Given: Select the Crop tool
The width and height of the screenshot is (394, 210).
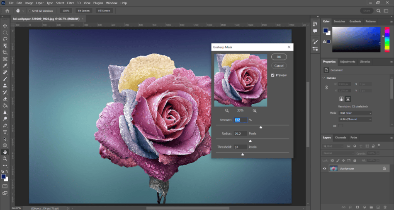Looking at the screenshot, I should coord(5,52).
